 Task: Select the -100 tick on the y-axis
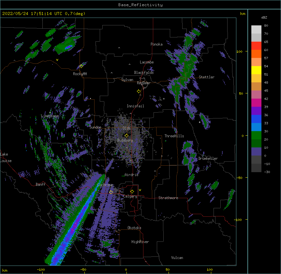[238, 220]
